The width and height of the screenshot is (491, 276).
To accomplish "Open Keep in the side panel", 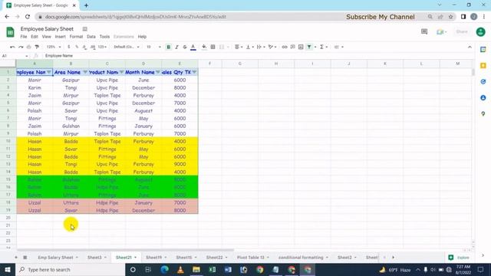I will (x=483, y=65).
